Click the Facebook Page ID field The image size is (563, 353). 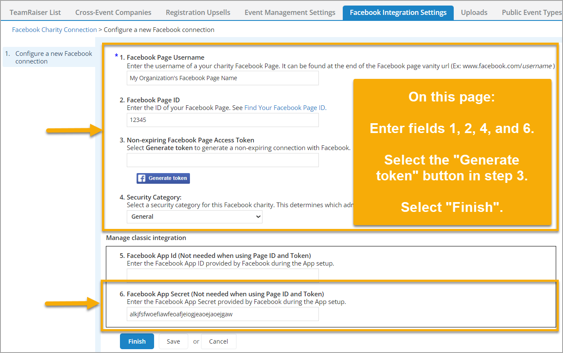click(x=222, y=120)
